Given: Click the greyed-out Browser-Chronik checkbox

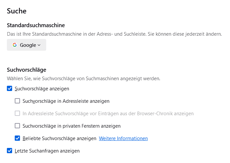Looking at the screenshot, I should pos(17,114).
